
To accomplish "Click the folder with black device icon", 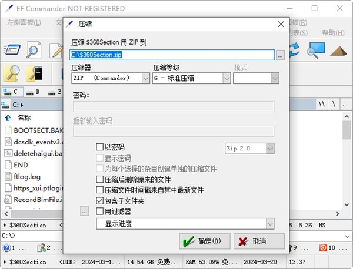I will pos(34,73).
